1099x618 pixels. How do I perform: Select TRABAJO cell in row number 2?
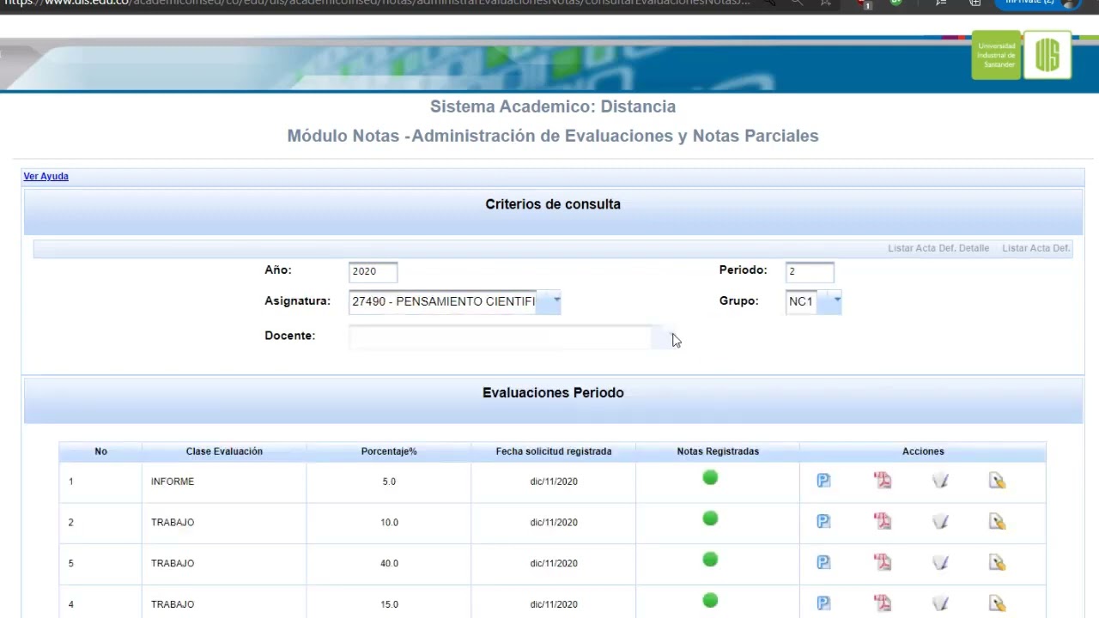click(224, 523)
